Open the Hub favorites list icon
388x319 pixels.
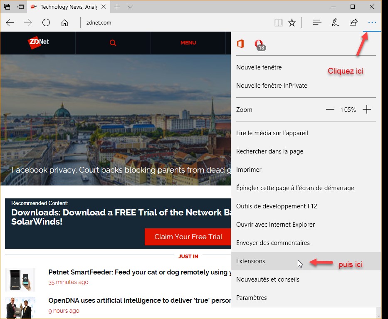[317, 22]
